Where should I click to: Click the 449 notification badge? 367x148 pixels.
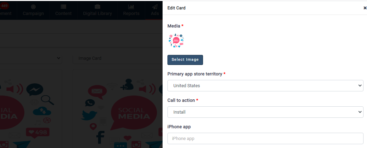point(5,5)
